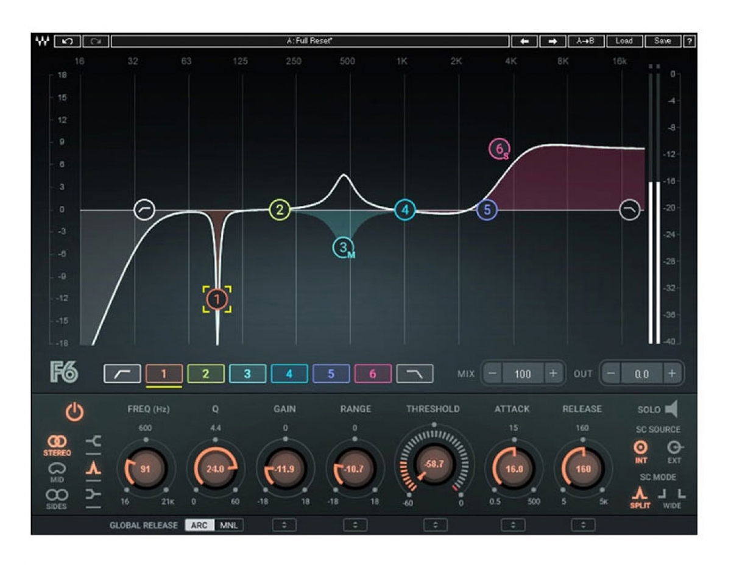Switch Global Release to ARC
The width and height of the screenshot is (731, 565).
point(200,525)
